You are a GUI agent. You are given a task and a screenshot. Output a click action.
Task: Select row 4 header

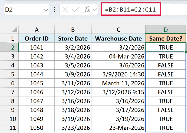[9, 65]
